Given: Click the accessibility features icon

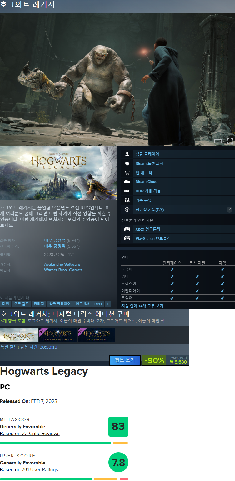Looking at the screenshot, I should pyautogui.click(x=127, y=210).
